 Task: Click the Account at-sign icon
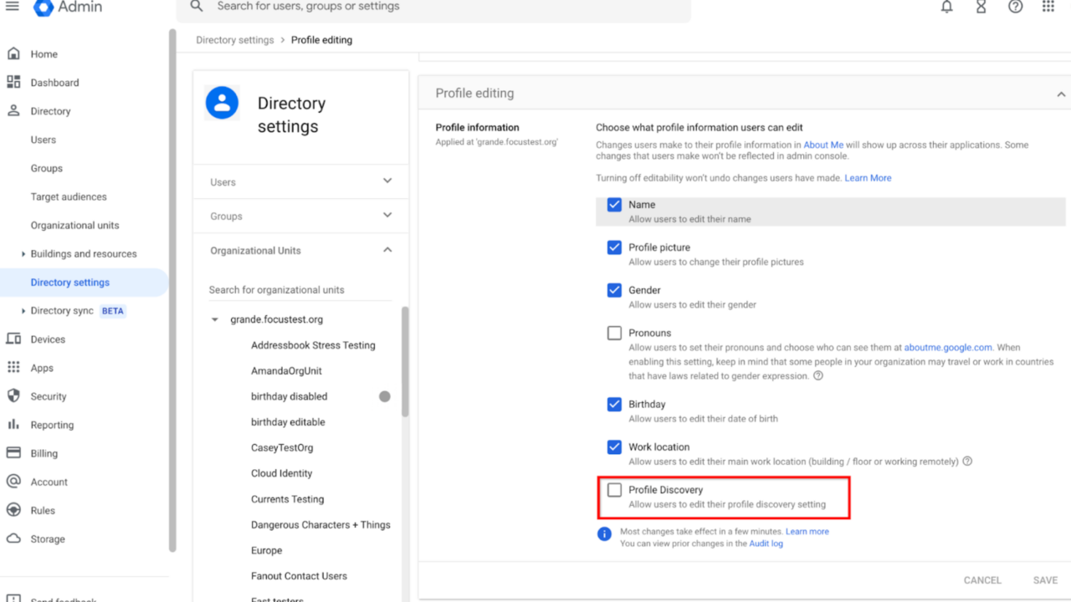[13, 481]
